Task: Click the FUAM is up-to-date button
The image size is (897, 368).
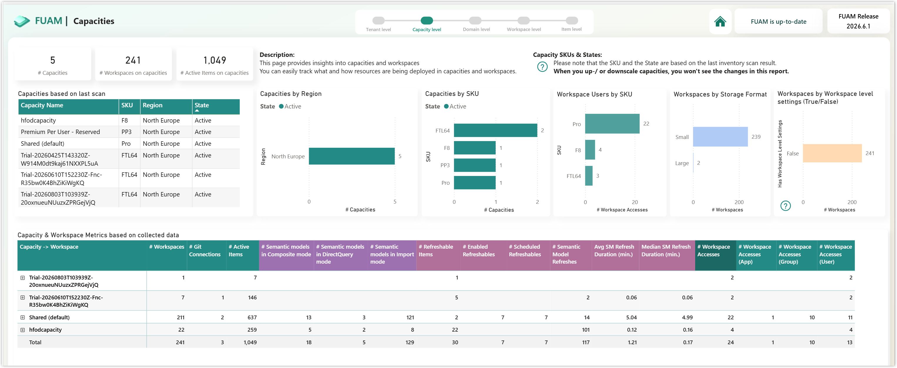Action: 778,21
